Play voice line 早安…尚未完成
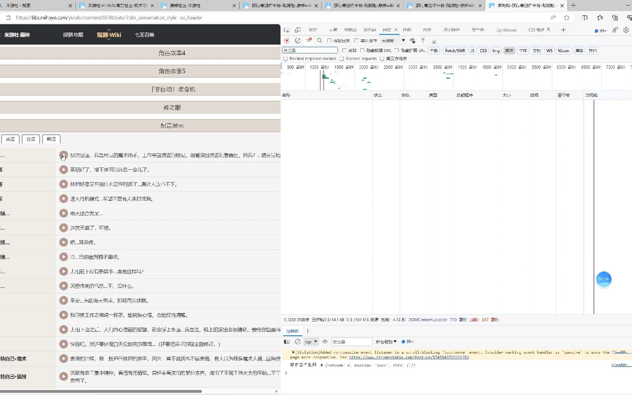 click(x=64, y=300)
